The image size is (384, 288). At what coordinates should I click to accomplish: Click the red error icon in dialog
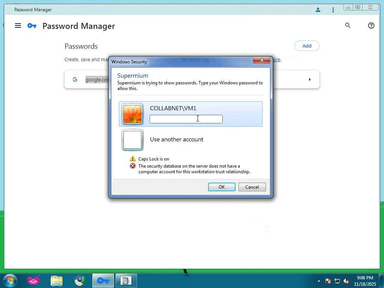point(132,166)
